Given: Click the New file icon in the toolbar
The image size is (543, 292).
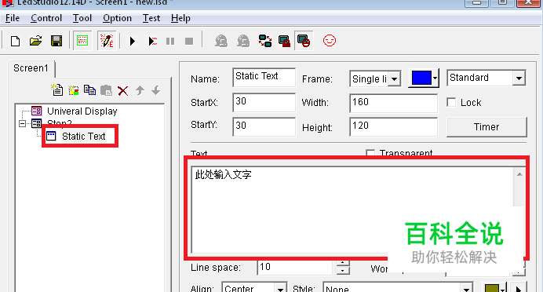Looking at the screenshot, I should tap(15, 42).
